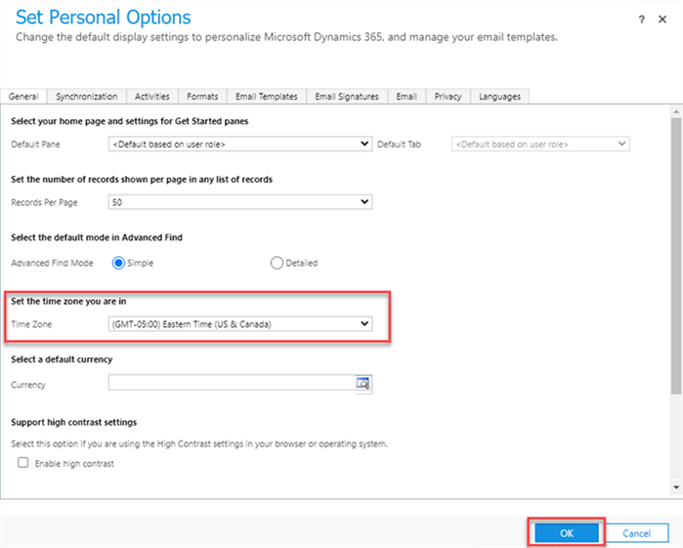Open the Privacy tab
The image size is (683, 548).
(x=448, y=97)
